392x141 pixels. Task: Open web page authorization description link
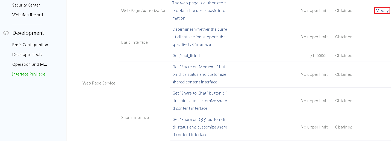(199, 11)
